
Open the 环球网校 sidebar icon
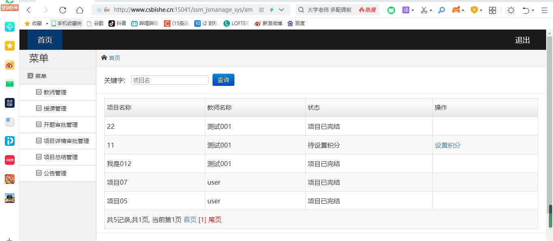(x=10, y=103)
